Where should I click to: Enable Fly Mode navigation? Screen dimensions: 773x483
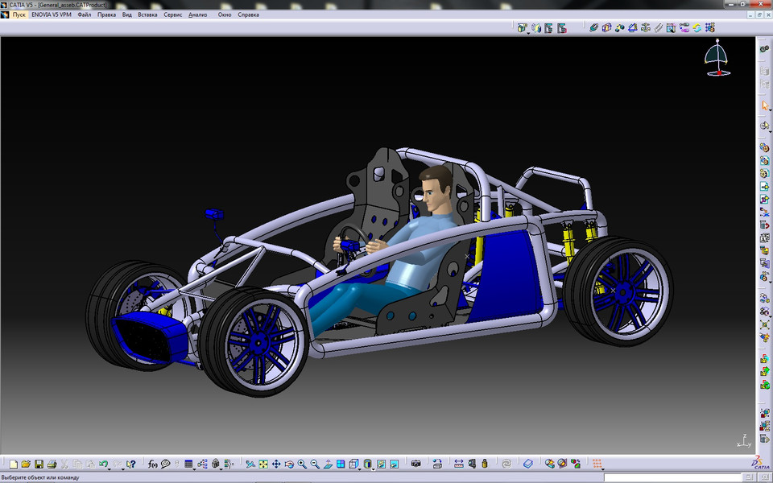click(250, 464)
